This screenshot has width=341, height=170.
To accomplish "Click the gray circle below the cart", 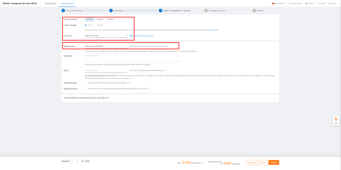I will pos(336,123).
